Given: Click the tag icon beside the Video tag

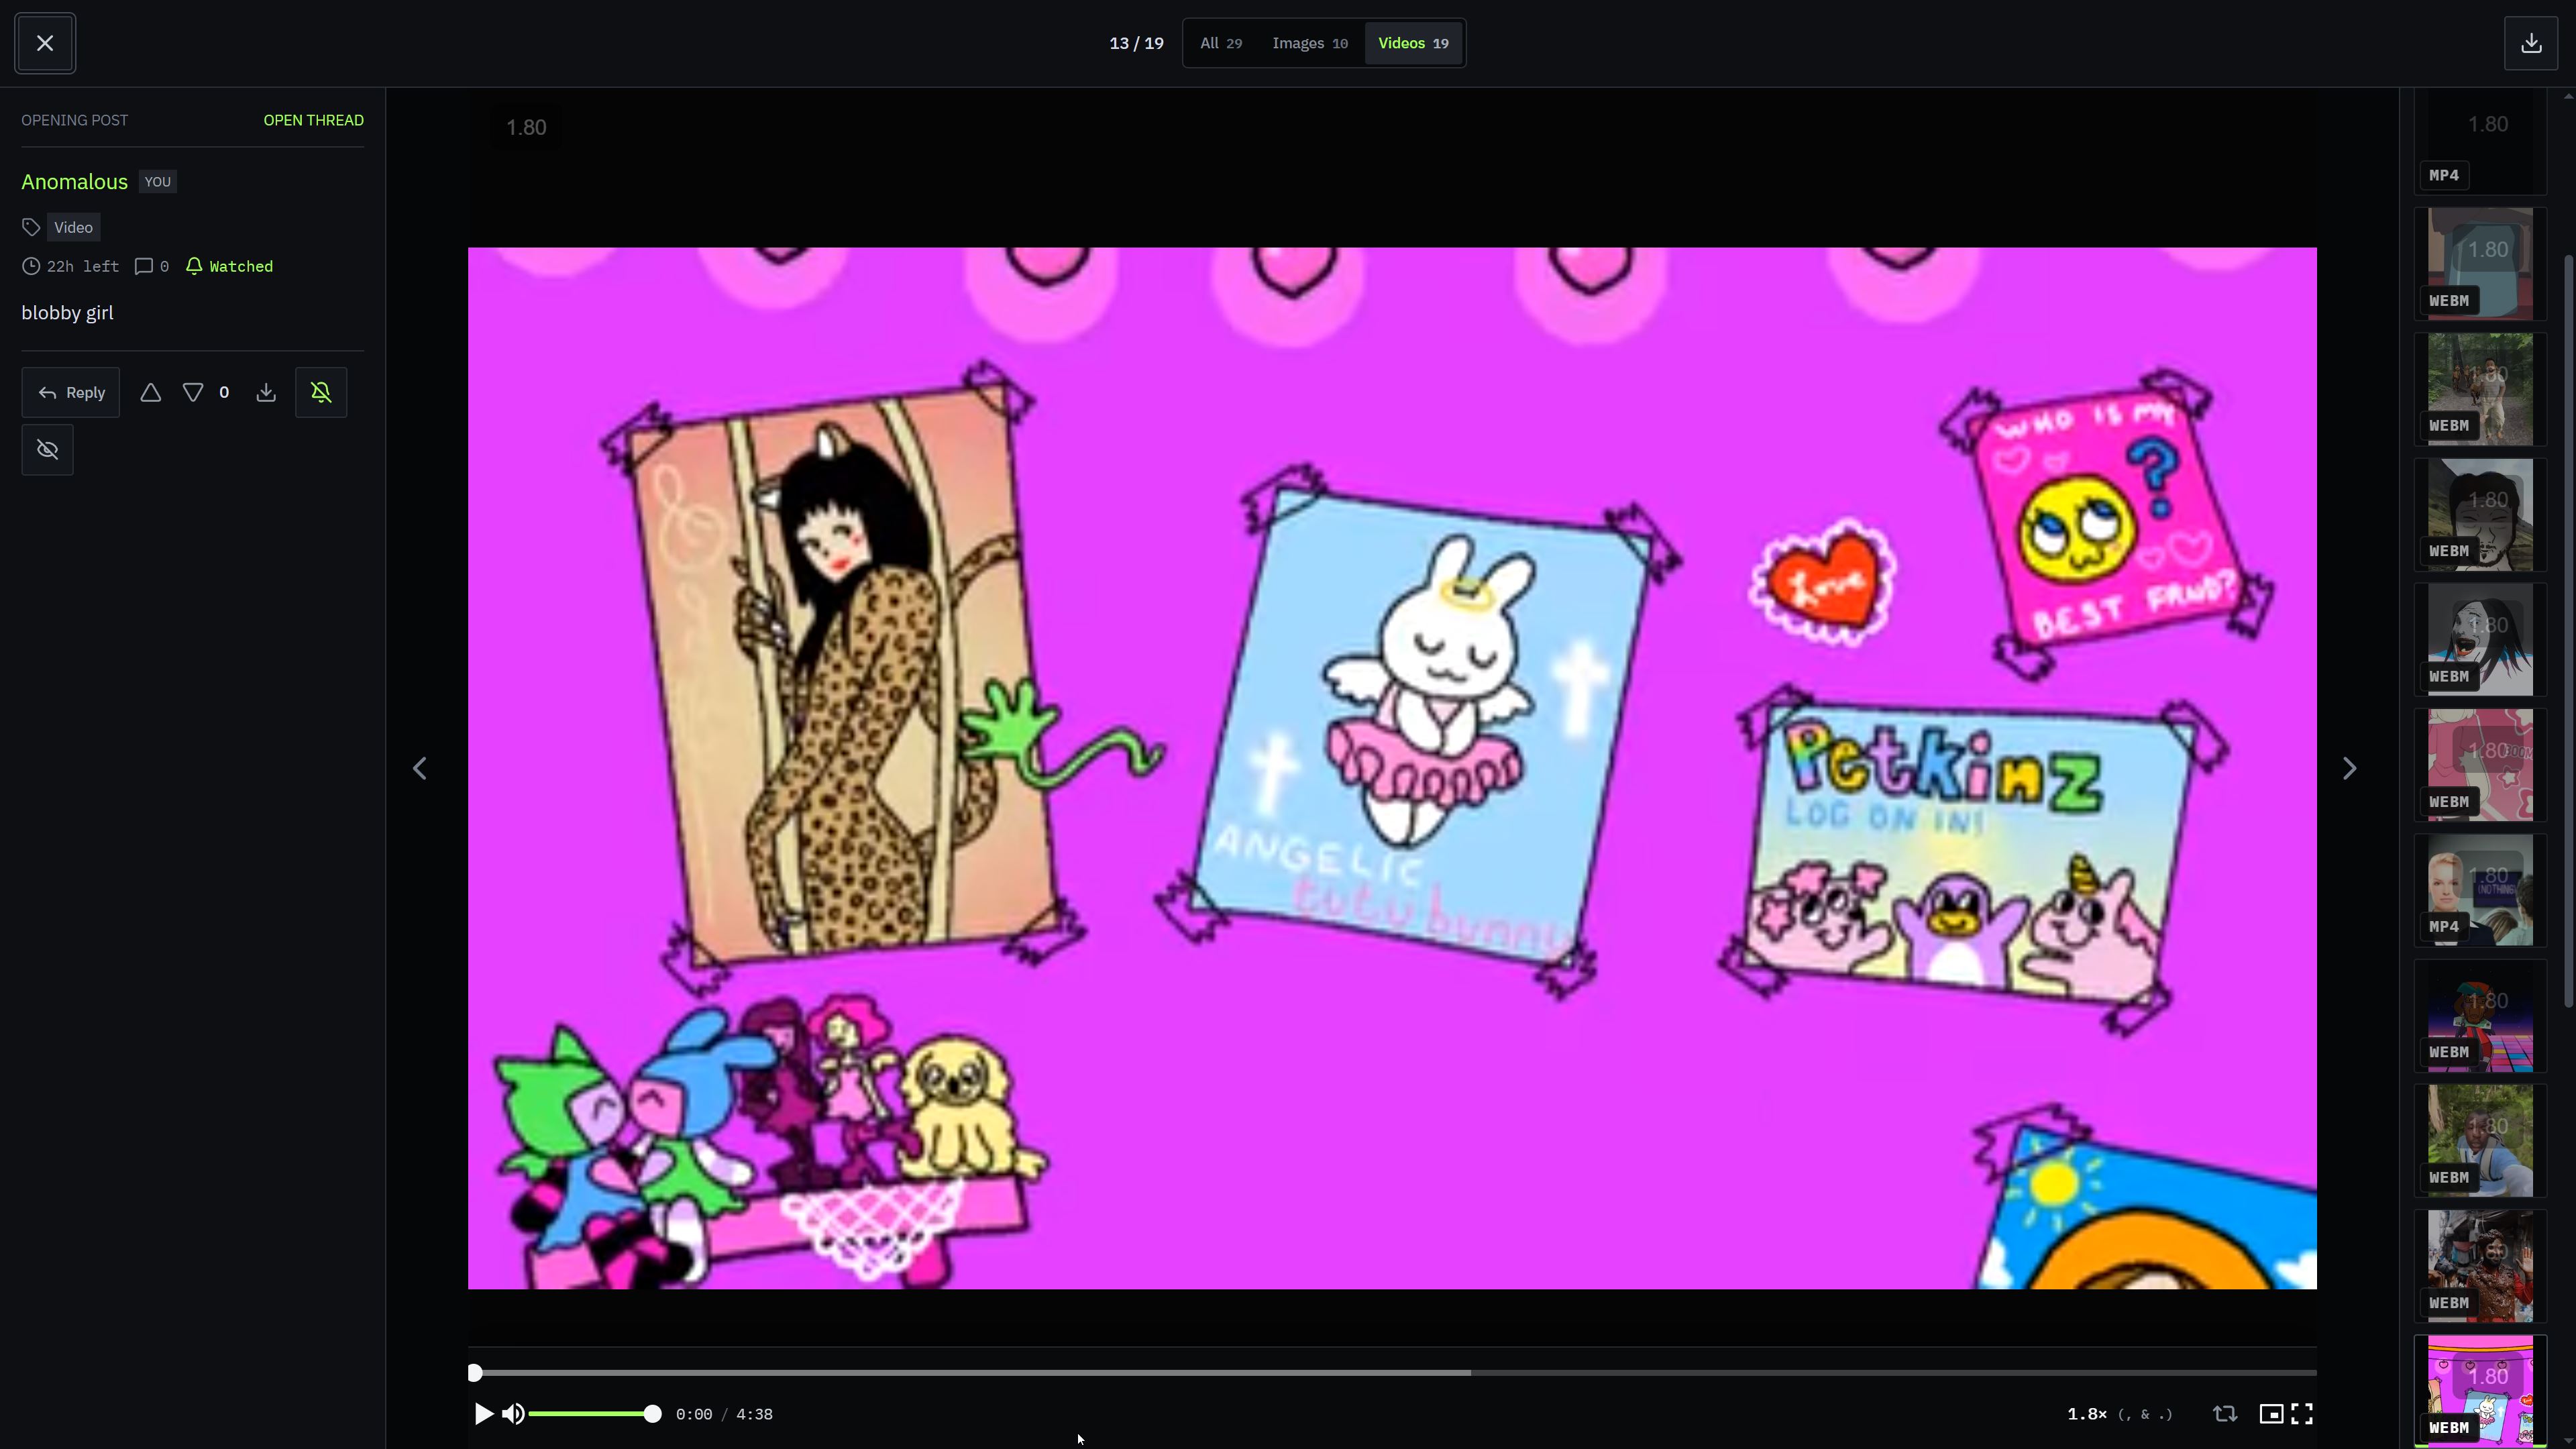Looking at the screenshot, I should click(x=31, y=228).
